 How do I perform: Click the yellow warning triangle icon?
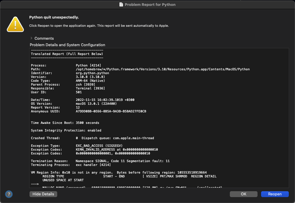point(15,24)
